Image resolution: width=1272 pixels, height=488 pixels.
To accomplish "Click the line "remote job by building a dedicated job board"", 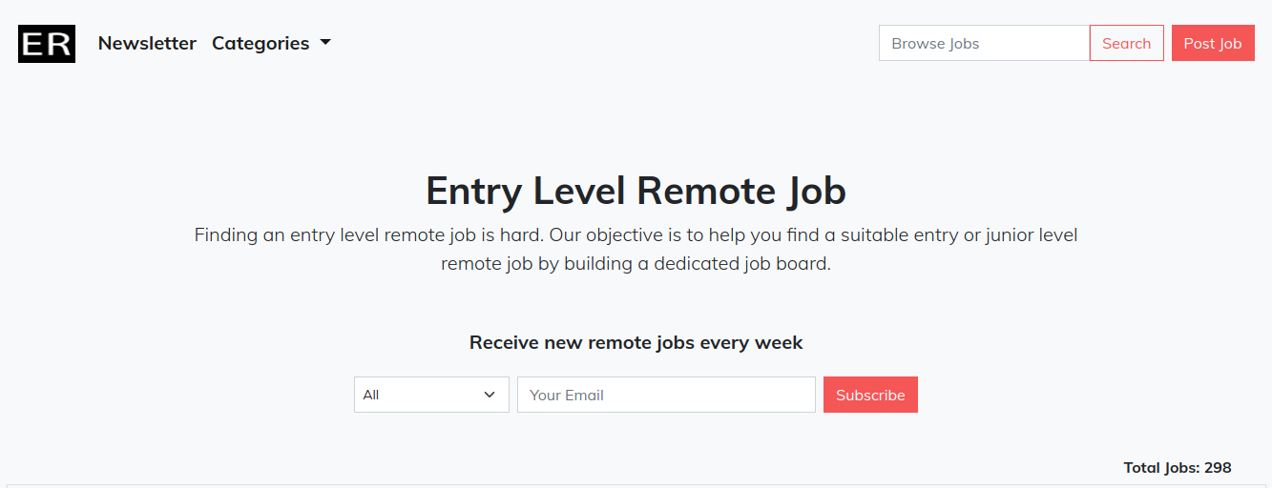I will point(636,264).
